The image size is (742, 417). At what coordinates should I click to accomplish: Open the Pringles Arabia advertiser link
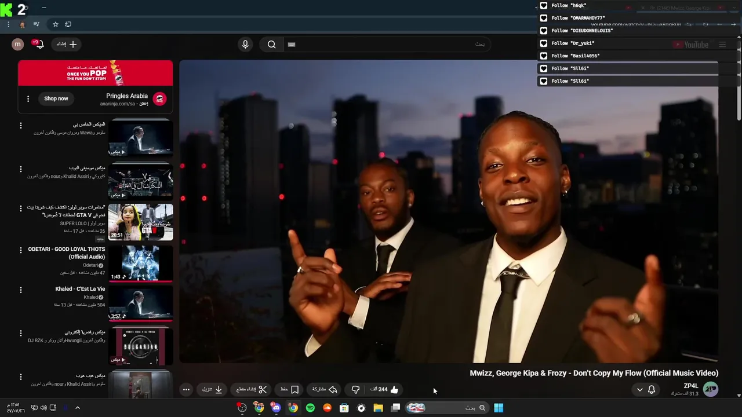pos(127,96)
